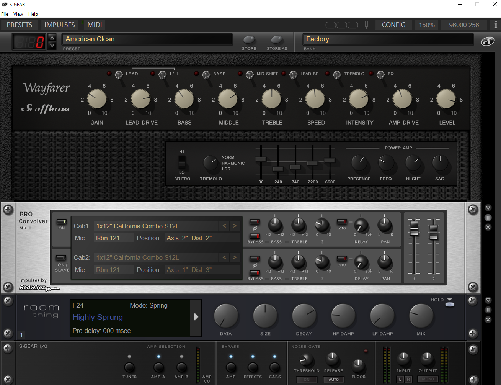The height and width of the screenshot is (385, 501).
Task: Open the Factory bank field
Action: [388, 39]
